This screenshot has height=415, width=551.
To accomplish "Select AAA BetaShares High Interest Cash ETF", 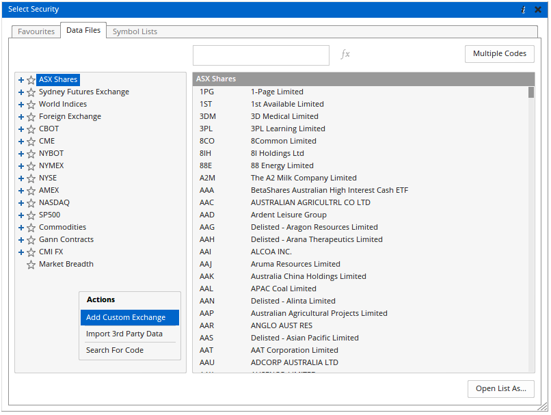I will coord(360,191).
